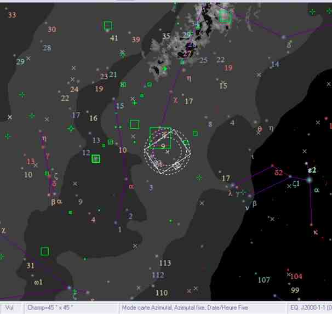Viewport: 332px width, 314px height.
Task: Click the star labeled ζ1
Action: click(x=289, y=186)
